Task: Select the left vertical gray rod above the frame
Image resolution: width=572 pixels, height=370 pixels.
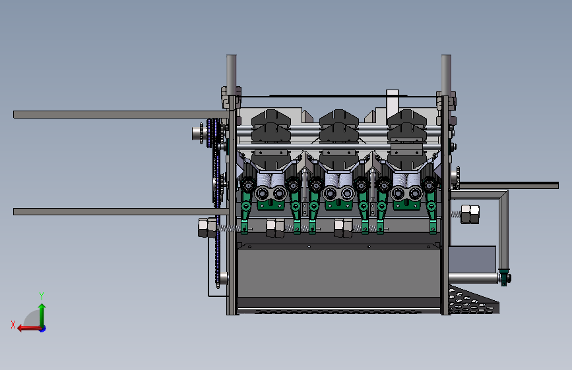Action: coord(232,75)
